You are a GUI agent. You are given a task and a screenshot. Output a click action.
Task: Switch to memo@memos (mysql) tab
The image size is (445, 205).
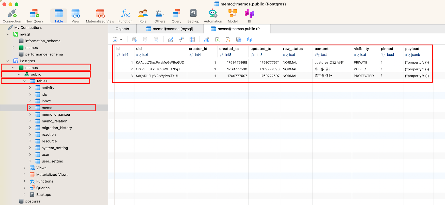(170, 29)
